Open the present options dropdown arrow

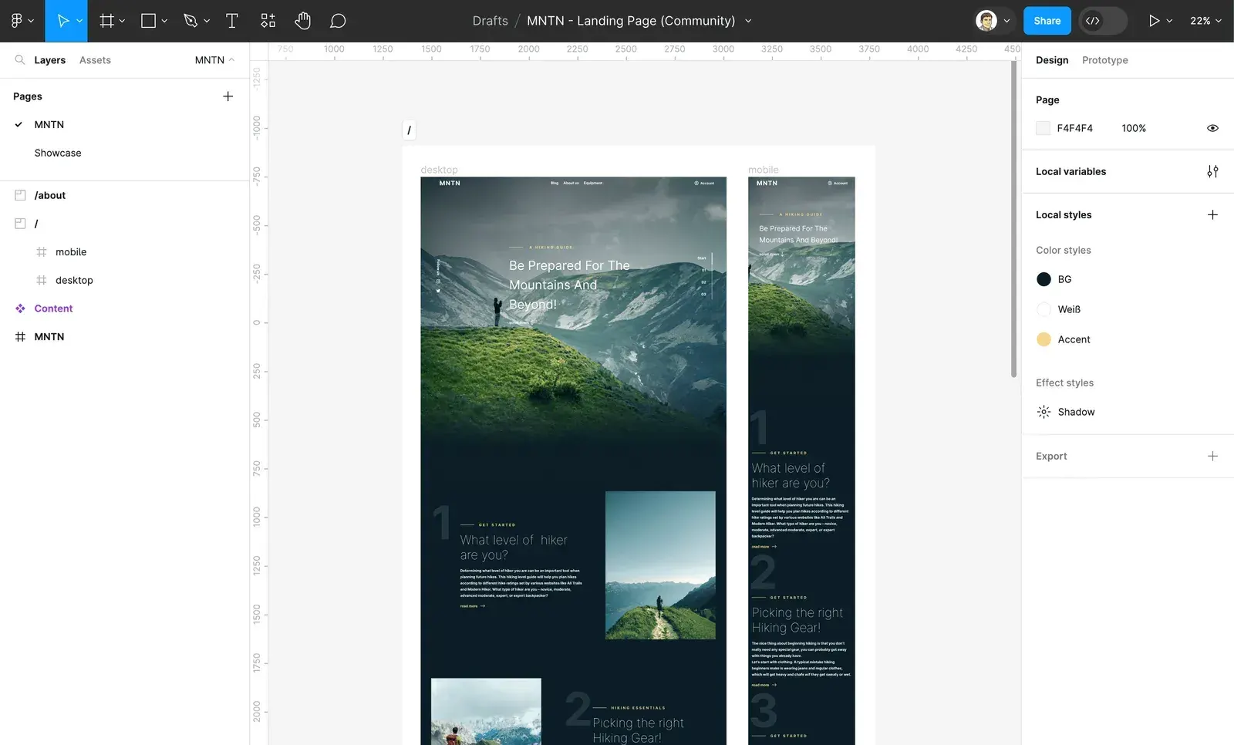pyautogui.click(x=1169, y=21)
